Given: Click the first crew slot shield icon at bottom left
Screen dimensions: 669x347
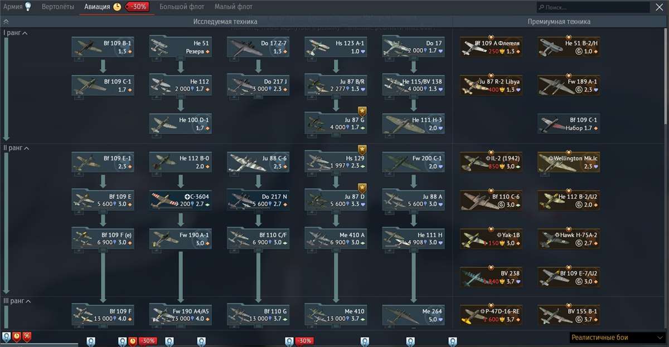Looking at the screenshot, I should click(6, 336).
